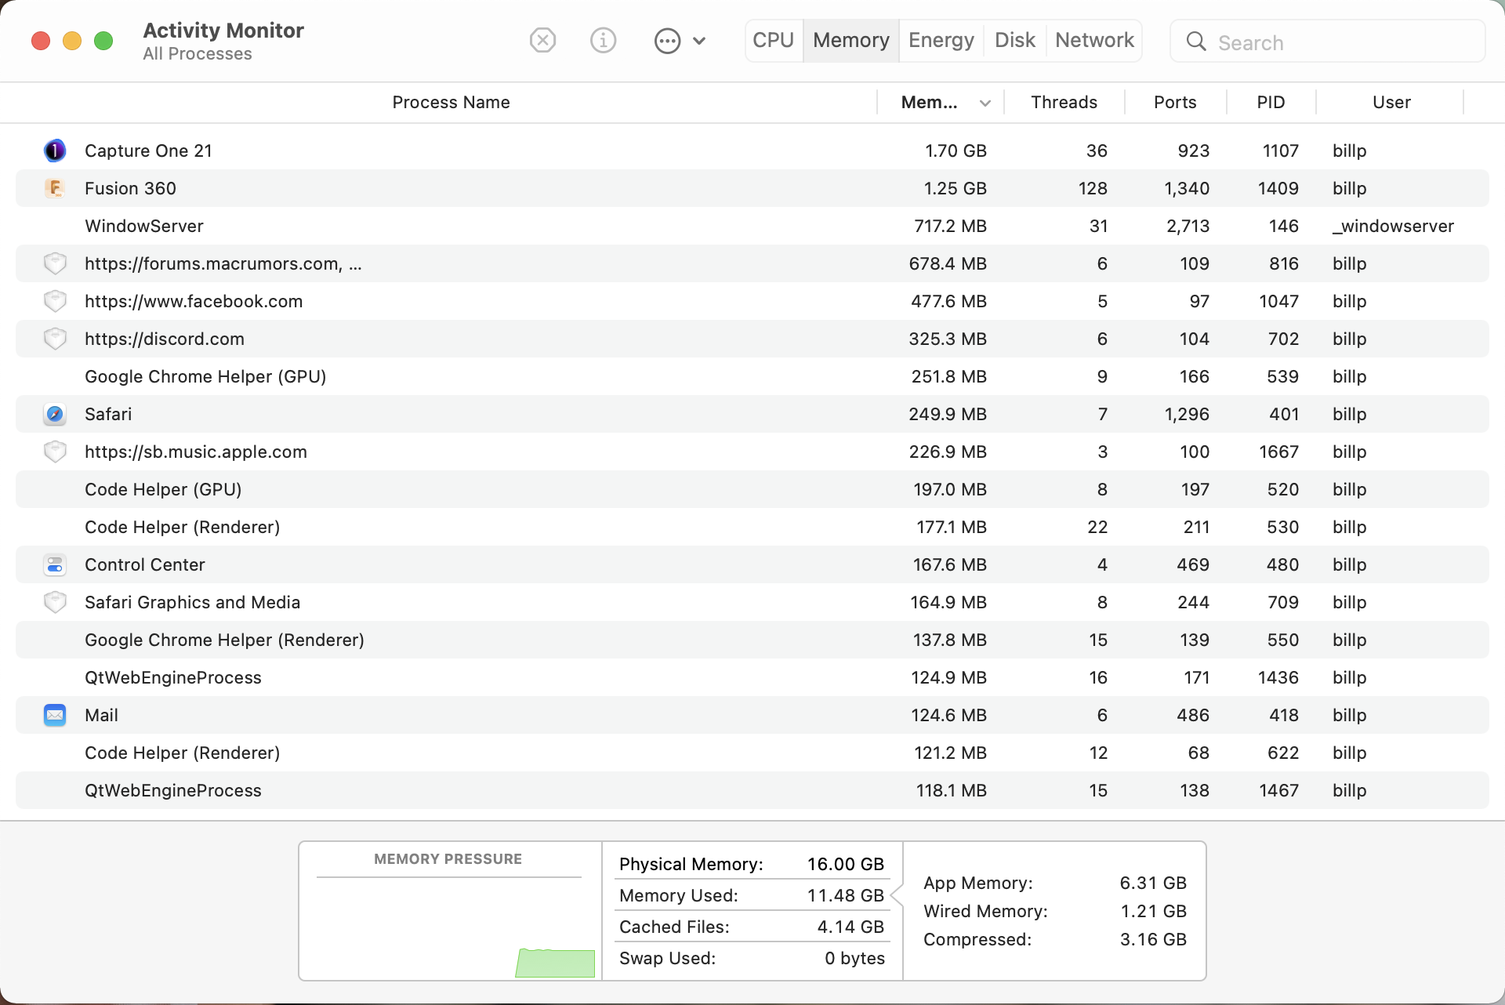Select Google Chrome Helper (Renderer) process
The width and height of the screenshot is (1505, 1005).
pos(752,640)
